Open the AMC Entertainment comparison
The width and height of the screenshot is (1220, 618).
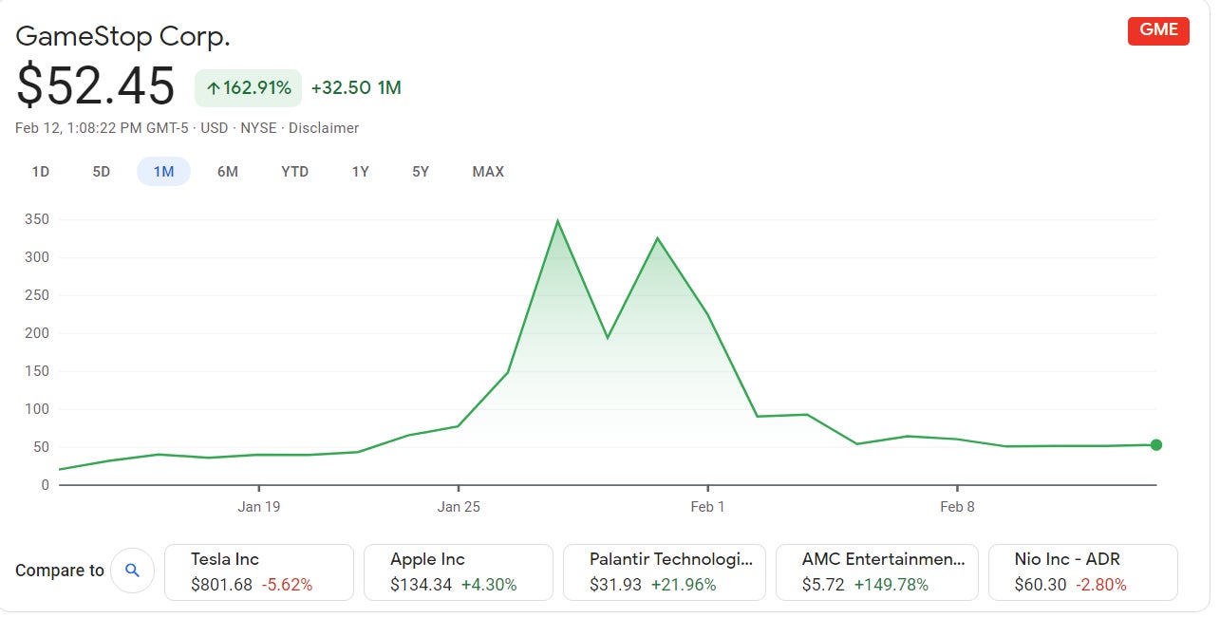click(x=876, y=571)
